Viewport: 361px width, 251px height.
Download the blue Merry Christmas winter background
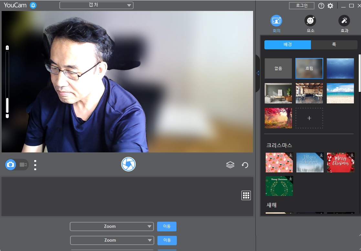coord(310,162)
